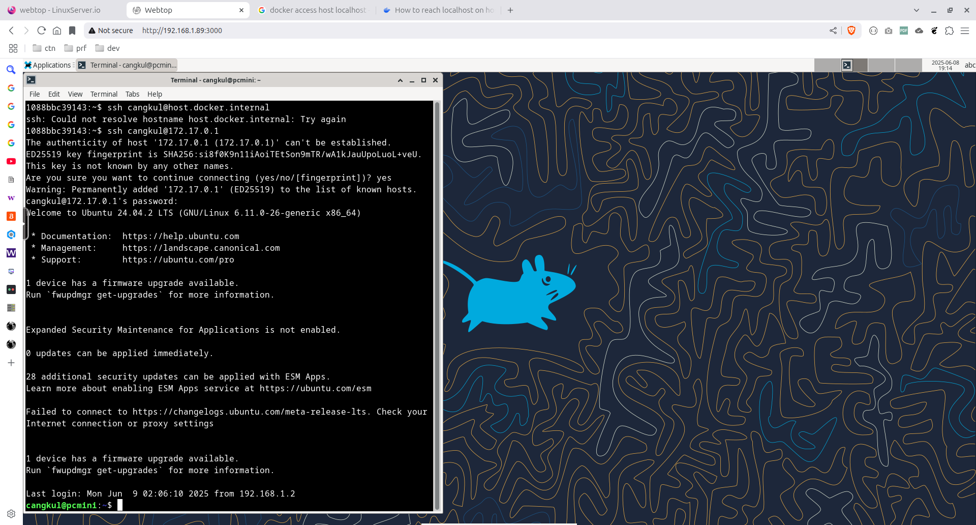Viewport: 976px width, 525px height.
Task: Click the Not secure warning indicator
Action: click(x=111, y=31)
